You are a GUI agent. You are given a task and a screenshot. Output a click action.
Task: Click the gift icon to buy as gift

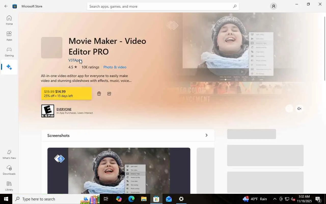[99, 94]
